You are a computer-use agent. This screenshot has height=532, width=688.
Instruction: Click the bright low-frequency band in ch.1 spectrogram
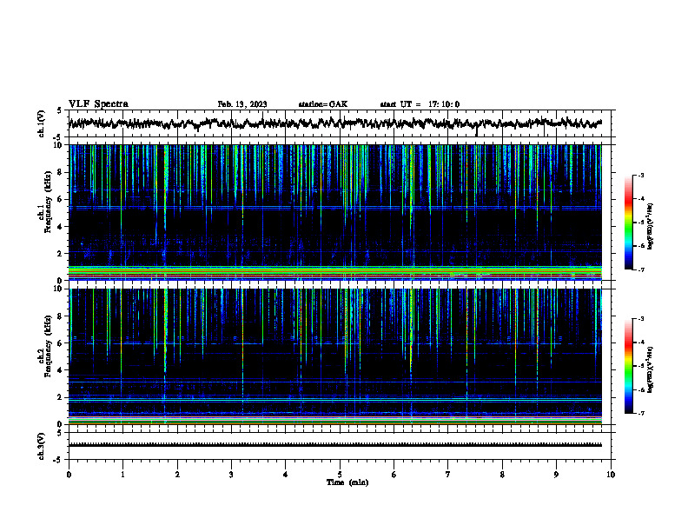(334, 273)
